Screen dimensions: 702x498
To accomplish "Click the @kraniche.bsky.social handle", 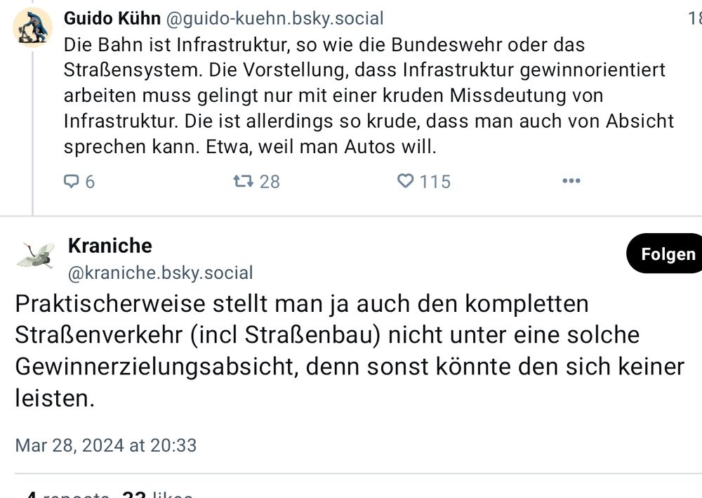I will coord(161,273).
